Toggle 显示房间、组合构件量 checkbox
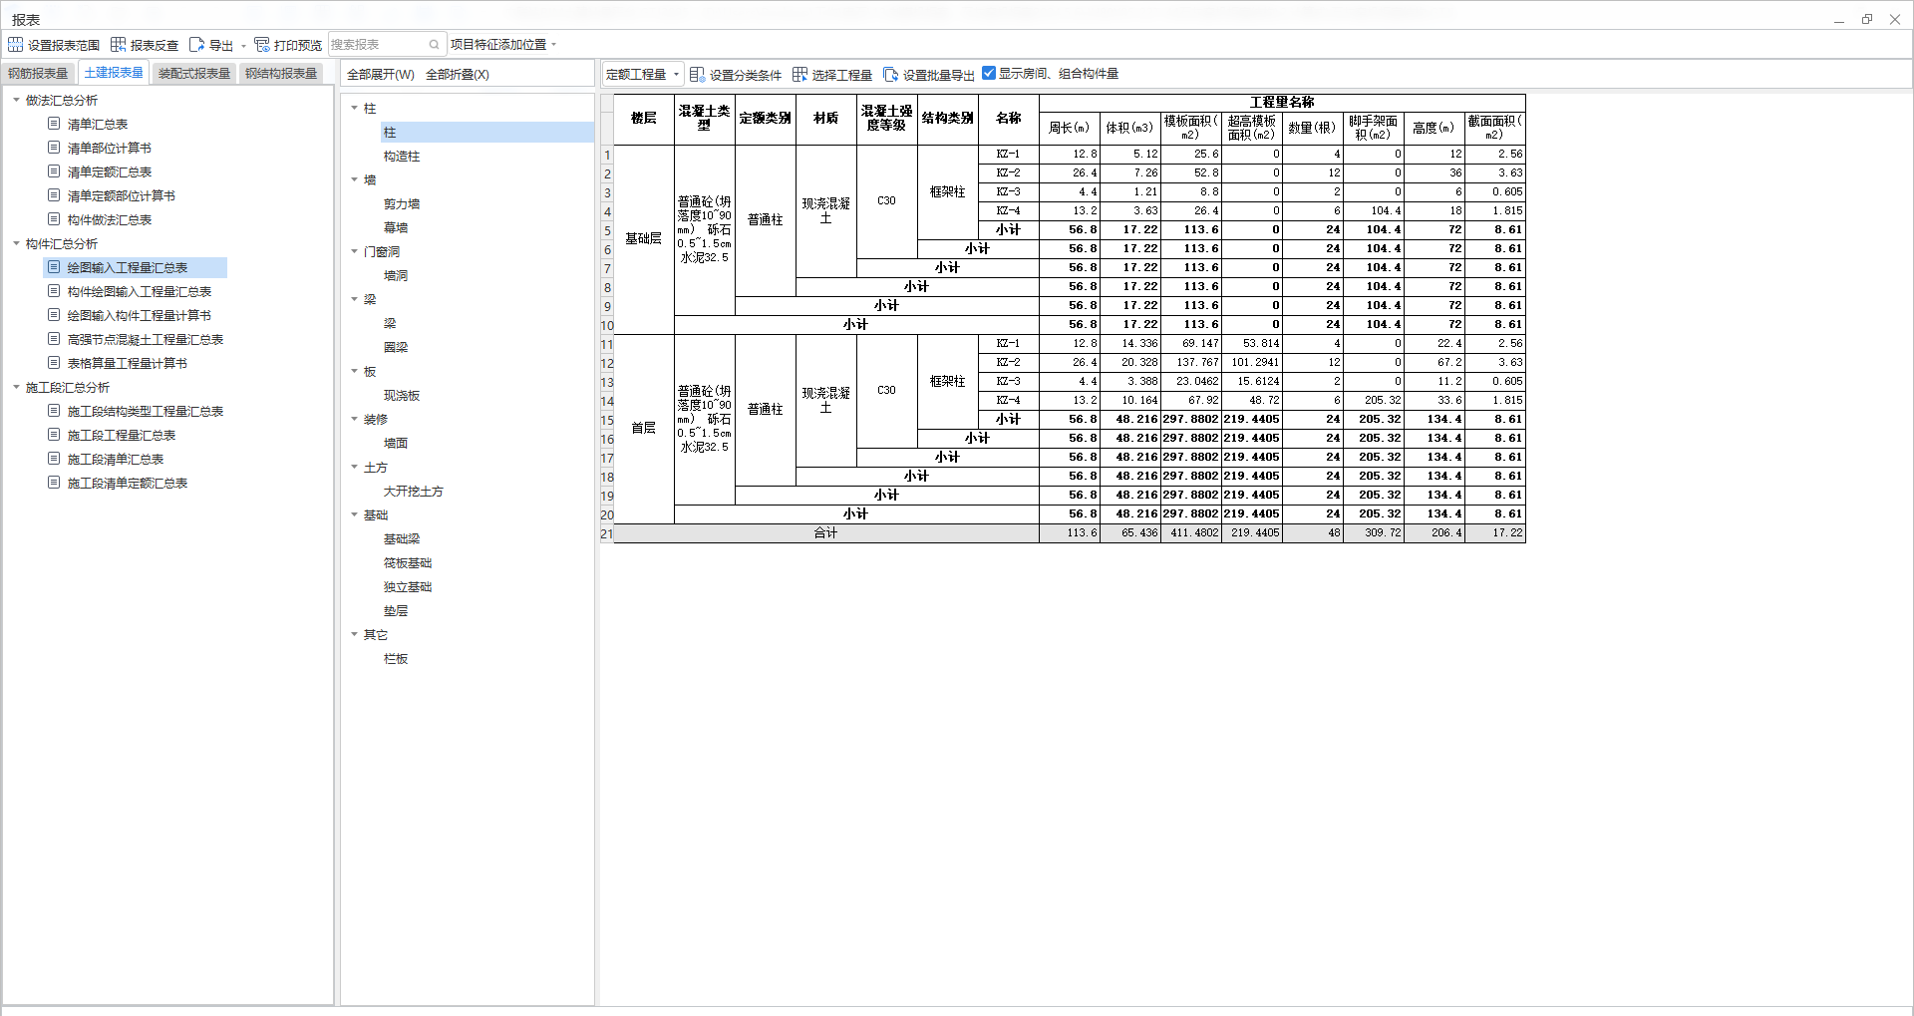 click(x=989, y=73)
